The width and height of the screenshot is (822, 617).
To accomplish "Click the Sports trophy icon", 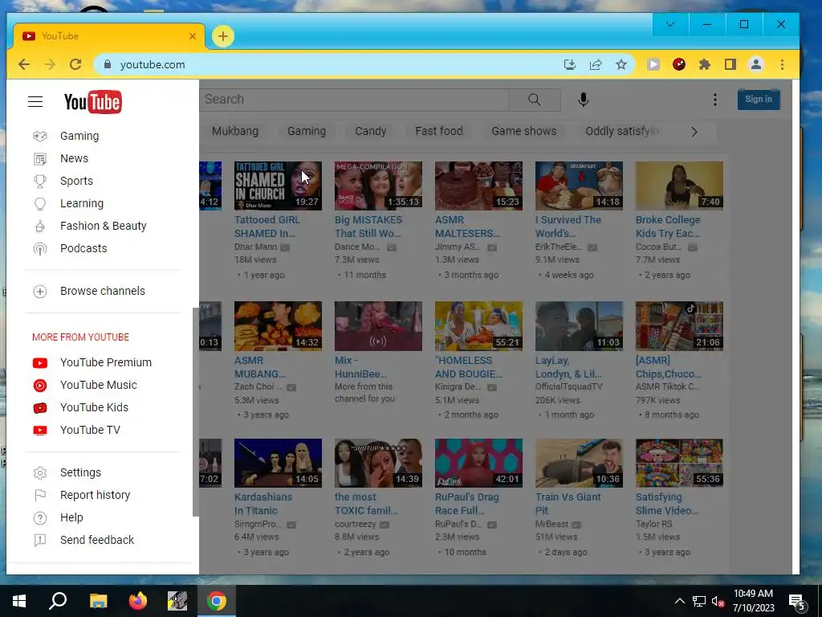I will 40,182.
